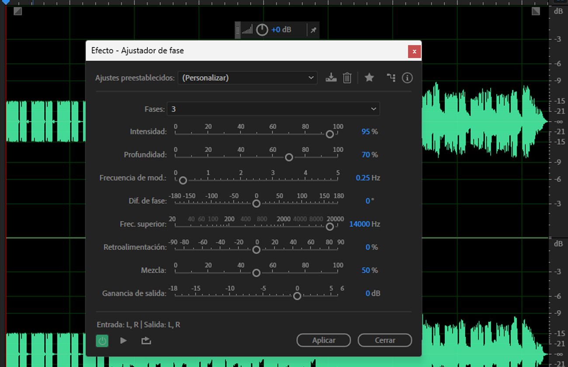
Task: Click the Entrada: L, R | Salida label
Action: [x=139, y=325]
